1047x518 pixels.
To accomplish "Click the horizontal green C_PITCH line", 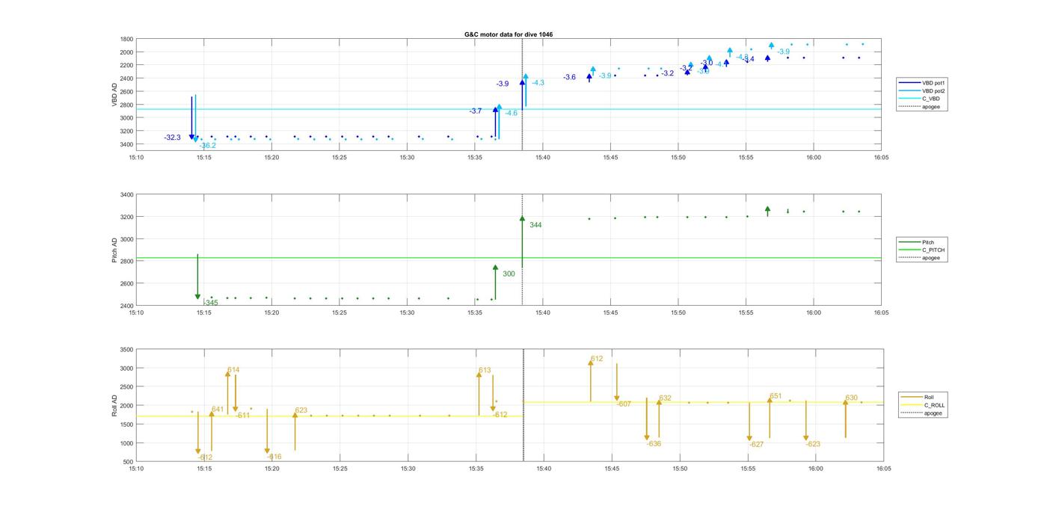I will pos(509,258).
